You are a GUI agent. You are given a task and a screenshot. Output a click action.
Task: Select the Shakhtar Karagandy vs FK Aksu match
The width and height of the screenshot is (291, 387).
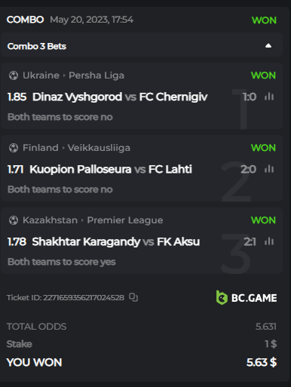pyautogui.click(x=116, y=241)
